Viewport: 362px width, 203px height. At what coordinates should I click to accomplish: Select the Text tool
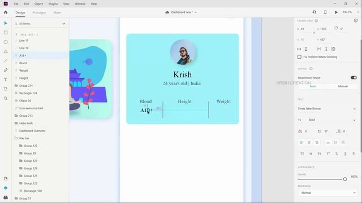tap(6, 80)
